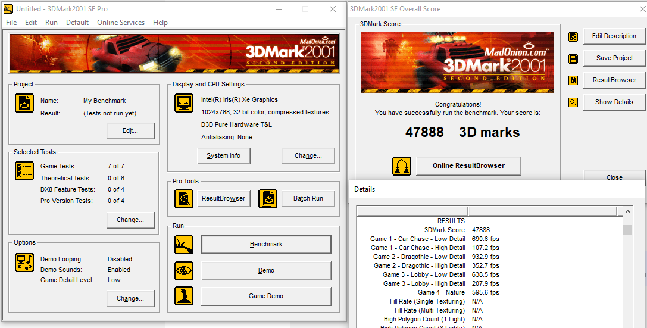This screenshot has width=647, height=328.
Task: Select High Polygon Count (1 Light) row
Action: click(x=490, y=319)
